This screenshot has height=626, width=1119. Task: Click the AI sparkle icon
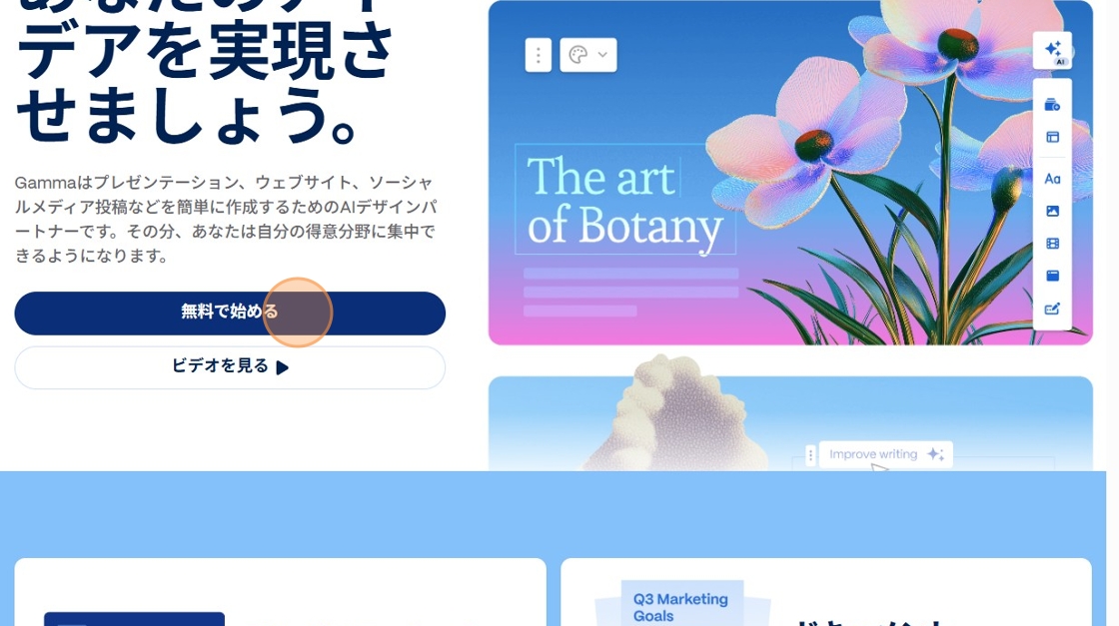pyautogui.click(x=1053, y=50)
